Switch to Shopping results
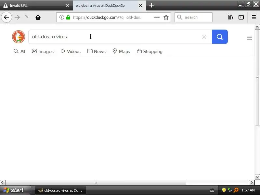 click(x=149, y=51)
